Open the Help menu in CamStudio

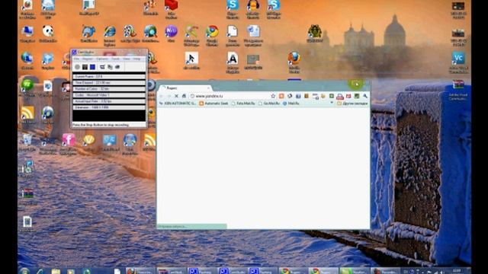point(137,59)
